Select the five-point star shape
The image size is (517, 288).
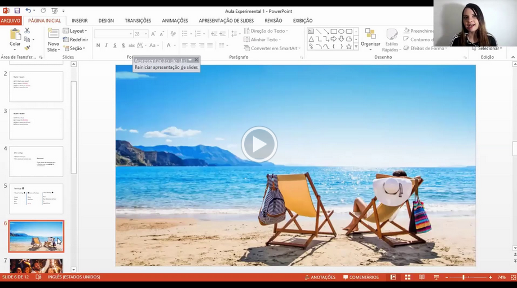349,46
